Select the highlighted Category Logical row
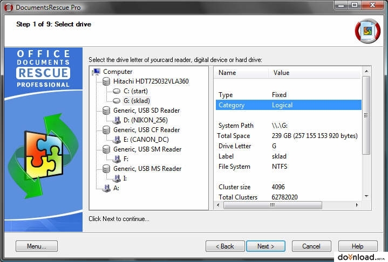The height and width of the screenshot is (262, 388). pyautogui.click(x=289, y=105)
